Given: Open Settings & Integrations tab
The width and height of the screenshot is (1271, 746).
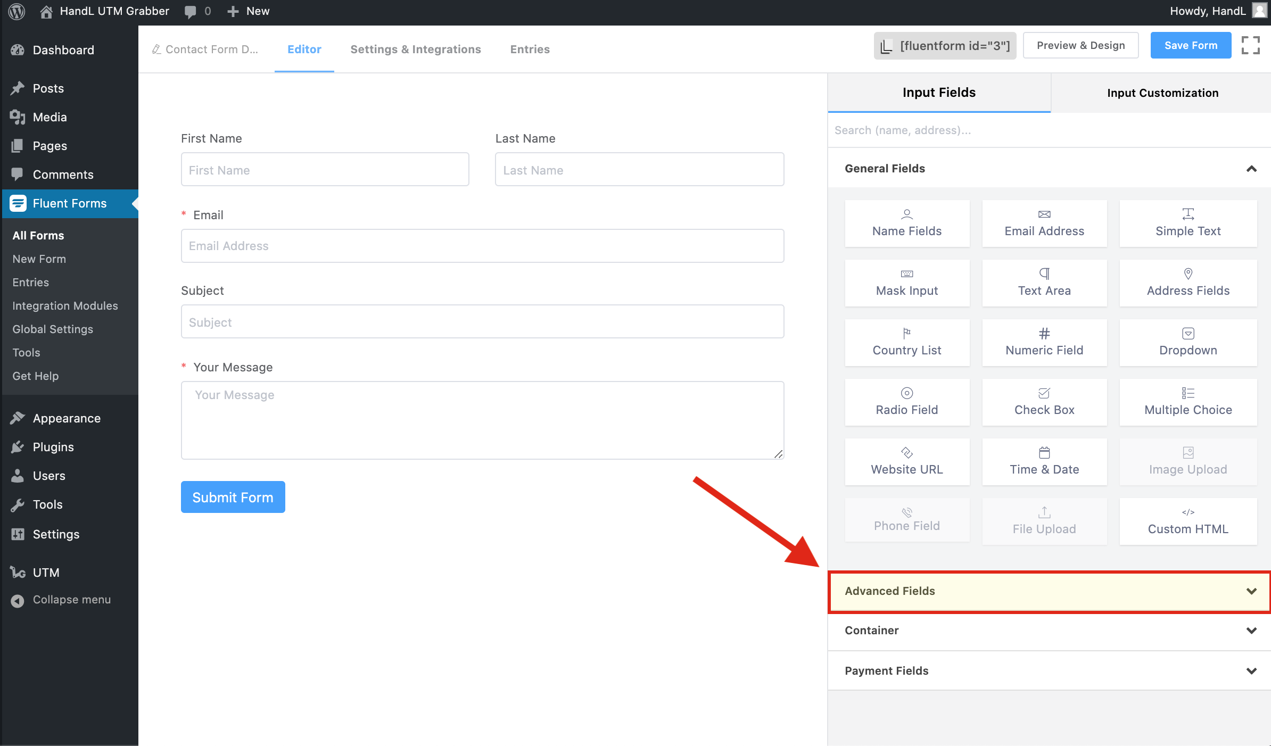Looking at the screenshot, I should tap(415, 49).
